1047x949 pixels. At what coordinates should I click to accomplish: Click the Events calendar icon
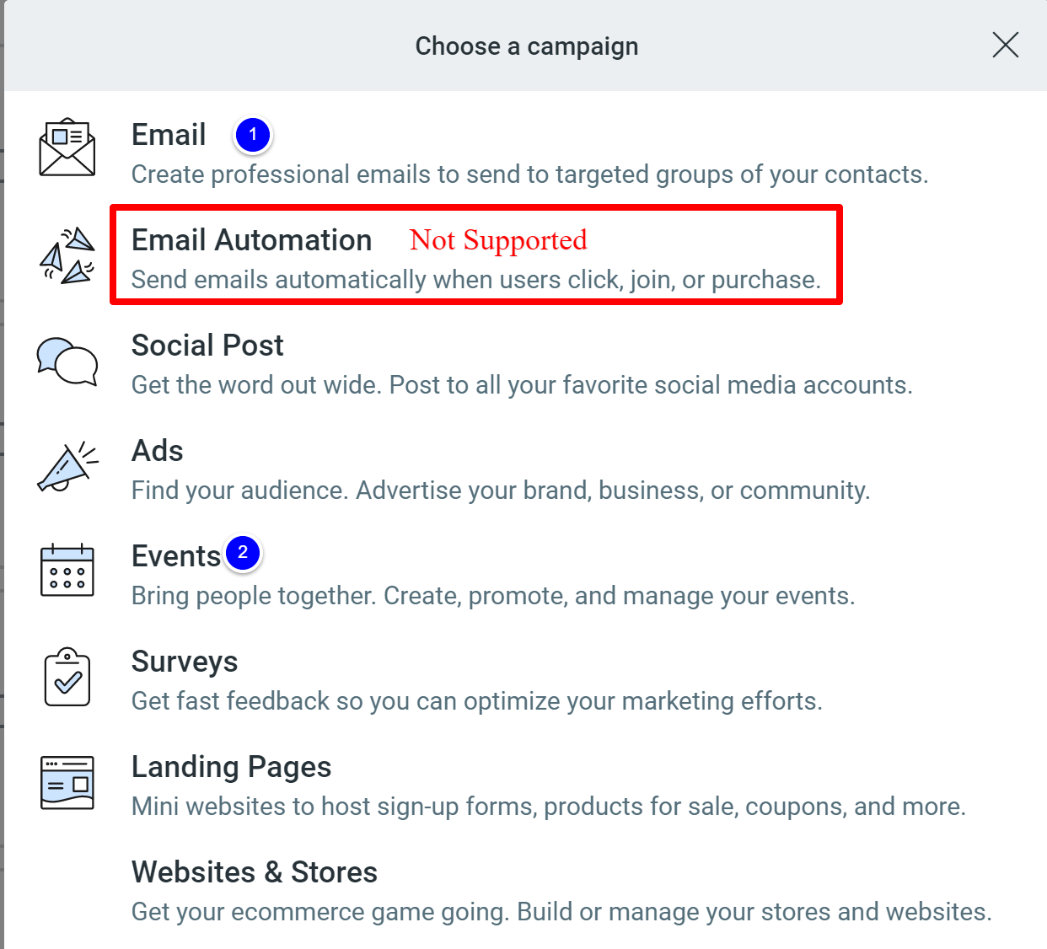(x=67, y=570)
